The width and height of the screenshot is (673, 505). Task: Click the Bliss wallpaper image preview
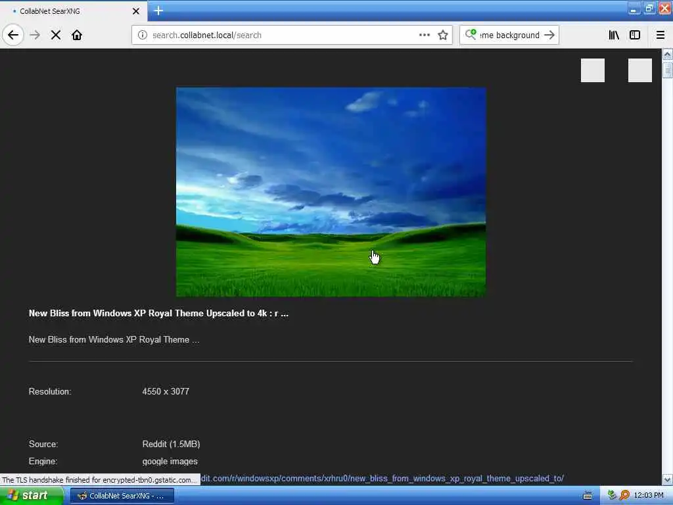point(331,192)
